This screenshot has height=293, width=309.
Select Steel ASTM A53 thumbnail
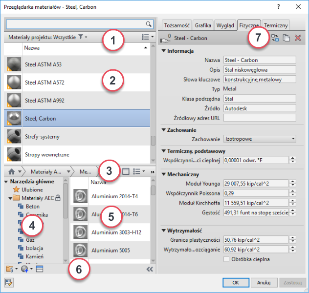pyautogui.click(x=14, y=64)
